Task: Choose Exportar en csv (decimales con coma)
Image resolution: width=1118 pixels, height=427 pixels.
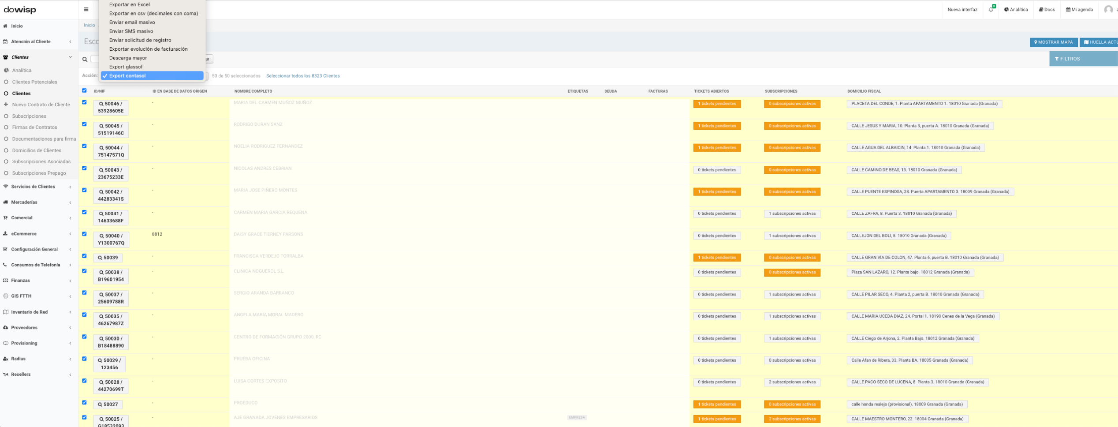Action: tap(152, 13)
